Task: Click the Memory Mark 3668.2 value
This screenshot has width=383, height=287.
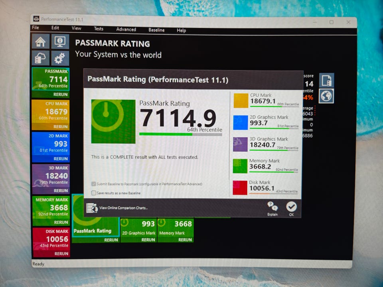Action: (x=260, y=167)
